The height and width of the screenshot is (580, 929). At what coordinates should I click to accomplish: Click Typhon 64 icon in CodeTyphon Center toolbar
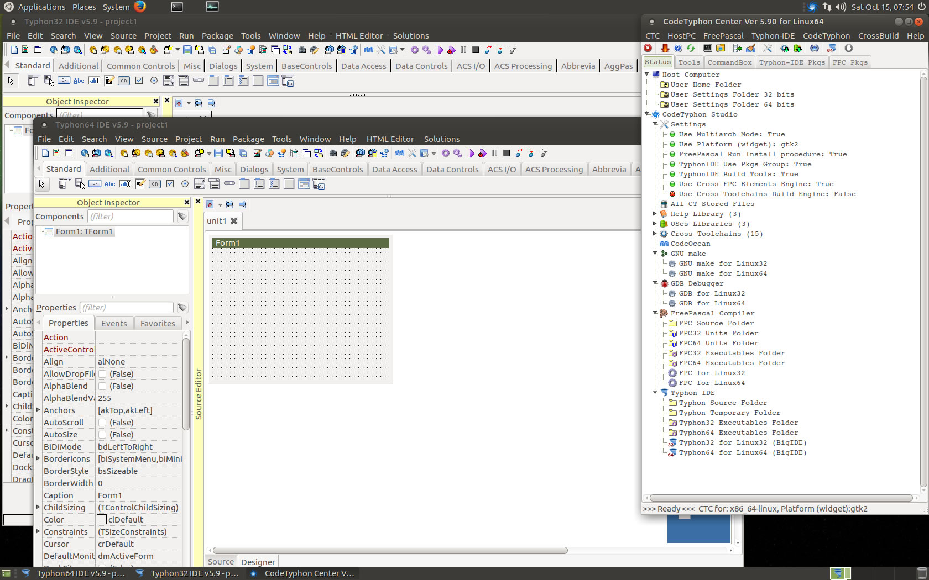(831, 48)
